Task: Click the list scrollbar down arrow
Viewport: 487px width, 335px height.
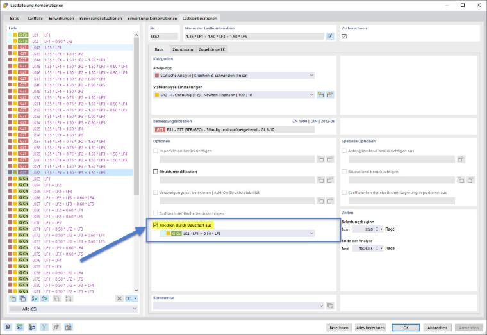Action: tap(136, 291)
